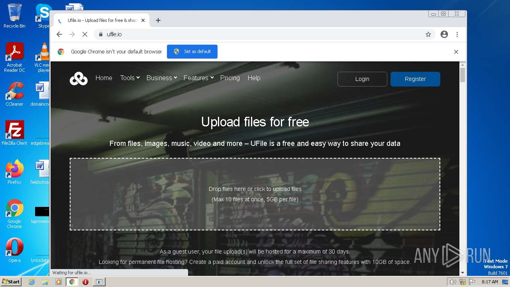Open Windows Explorer folder in taskbar
510x287 pixels.
tap(45, 282)
